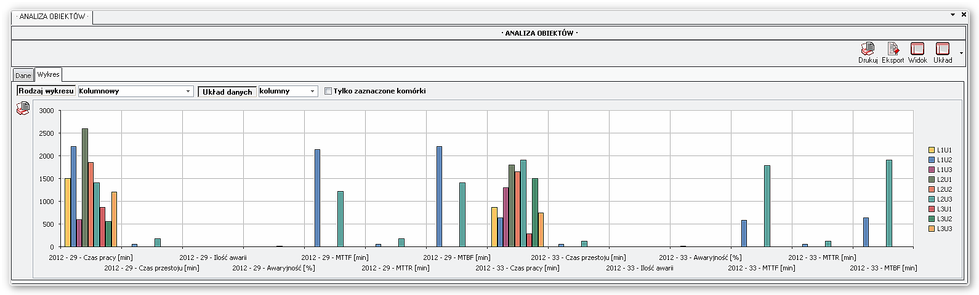Image resolution: width=979 pixels, height=295 pixels.
Task: Click the chart print icon left of graph
Action: (23, 109)
